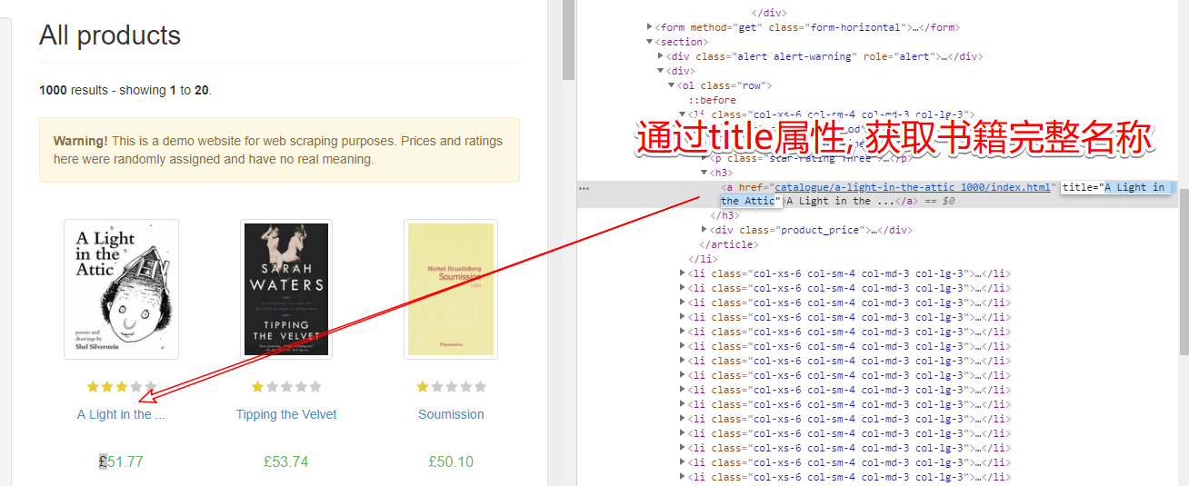
Task: Select the closing </article> tag row
Action: pos(729,244)
